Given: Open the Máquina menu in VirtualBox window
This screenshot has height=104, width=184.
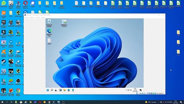Looking at the screenshot, I should click(x=32, y=17).
